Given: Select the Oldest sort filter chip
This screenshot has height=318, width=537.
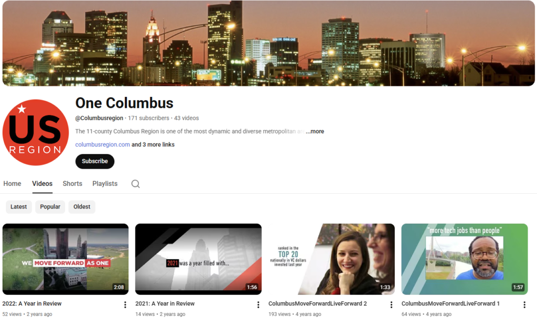Looking at the screenshot, I should click(x=82, y=207).
